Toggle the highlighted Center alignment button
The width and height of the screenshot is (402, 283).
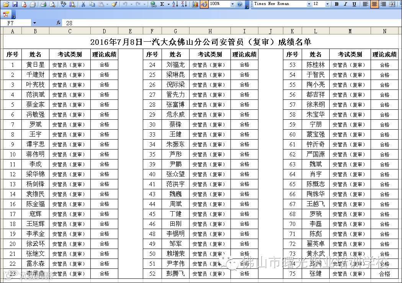(374, 4)
